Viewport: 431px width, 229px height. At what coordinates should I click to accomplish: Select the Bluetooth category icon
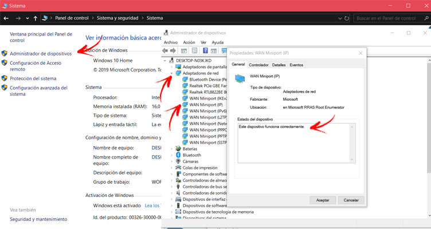178,155
